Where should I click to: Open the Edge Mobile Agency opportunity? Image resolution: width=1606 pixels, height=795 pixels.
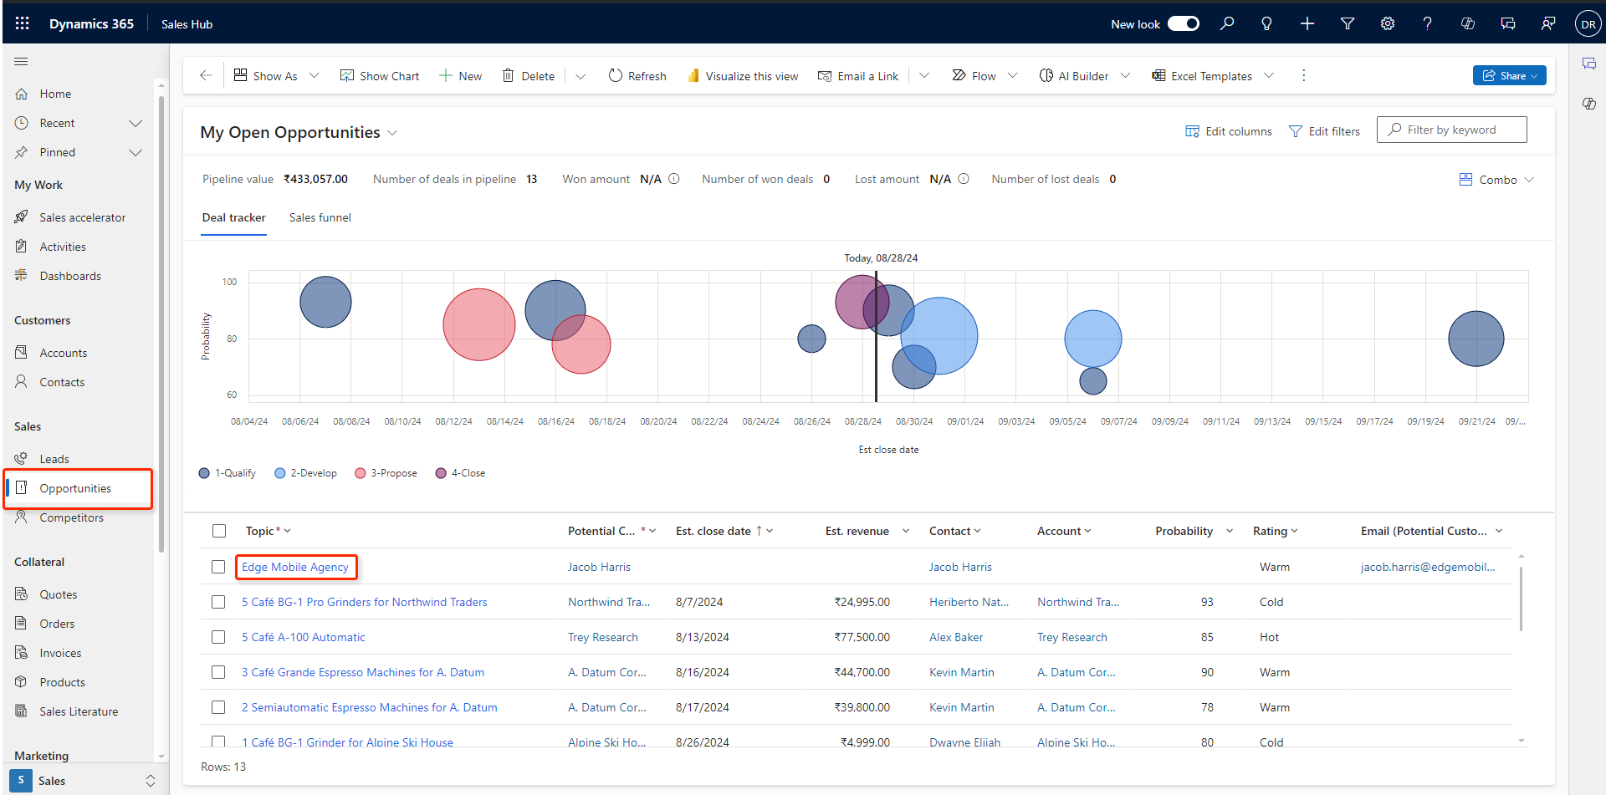pyautogui.click(x=295, y=567)
